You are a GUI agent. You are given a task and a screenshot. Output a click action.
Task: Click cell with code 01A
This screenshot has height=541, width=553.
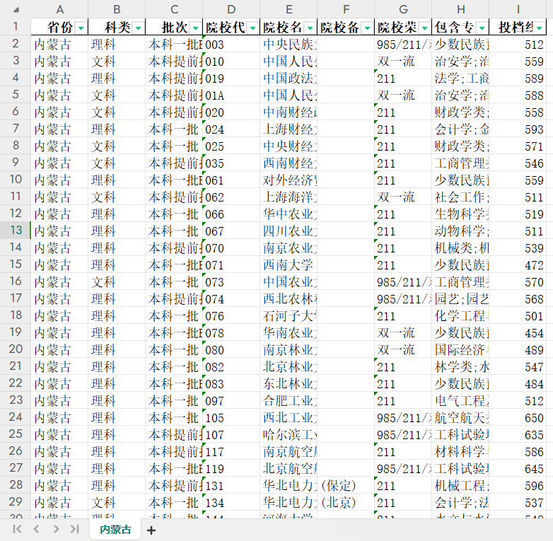pos(231,95)
